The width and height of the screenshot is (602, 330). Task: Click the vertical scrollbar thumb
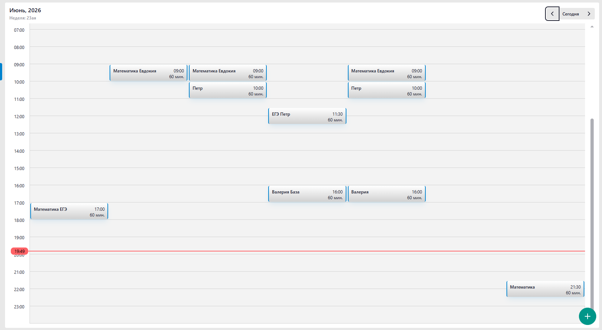pos(592,213)
